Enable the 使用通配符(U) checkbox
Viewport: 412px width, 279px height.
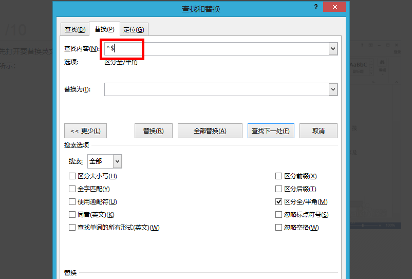tap(72, 202)
